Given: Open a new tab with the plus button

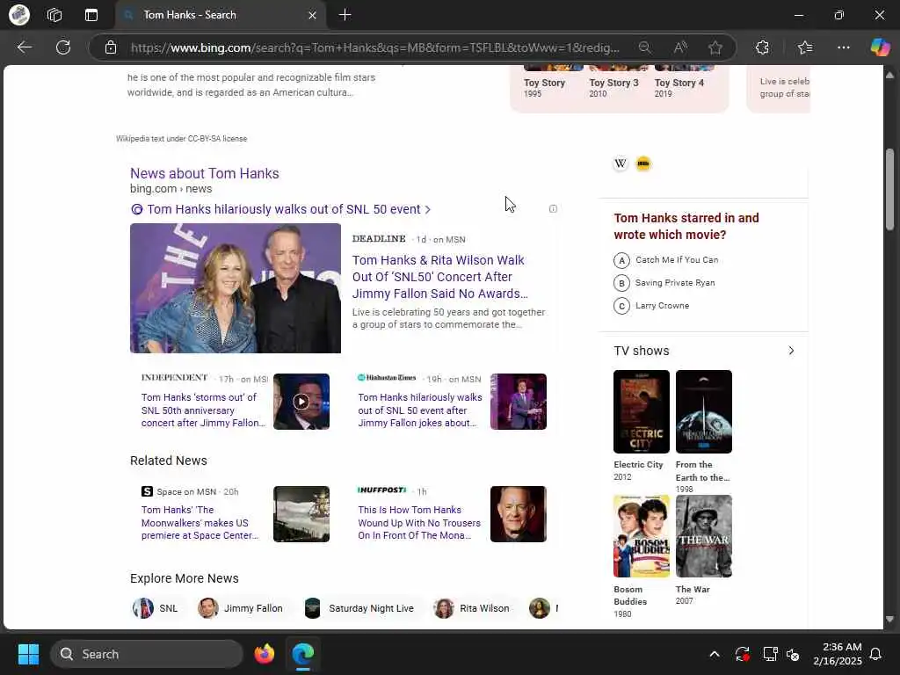Looking at the screenshot, I should [345, 15].
